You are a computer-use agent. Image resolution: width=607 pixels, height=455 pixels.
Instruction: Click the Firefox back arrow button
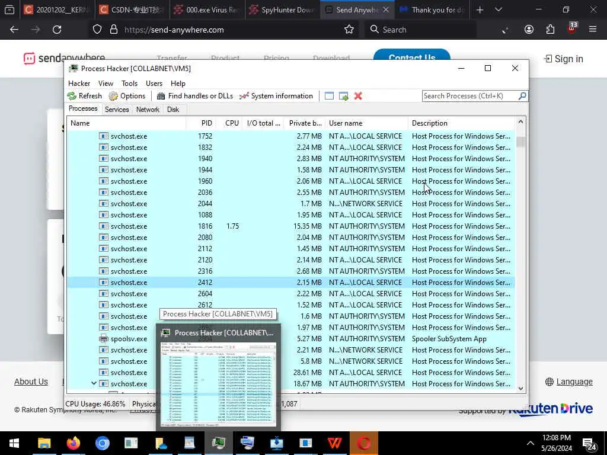coord(14,30)
